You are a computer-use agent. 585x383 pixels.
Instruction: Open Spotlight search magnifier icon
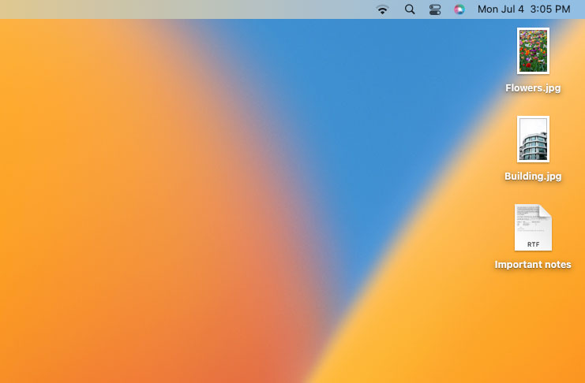[410, 9]
